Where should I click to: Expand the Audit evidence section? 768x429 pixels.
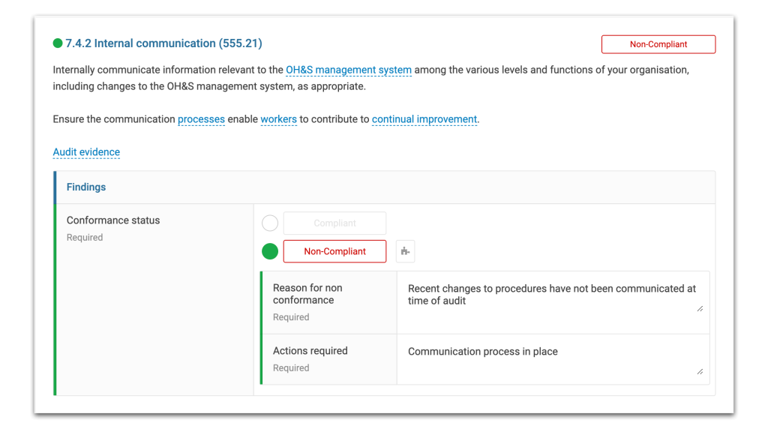pyautogui.click(x=86, y=151)
